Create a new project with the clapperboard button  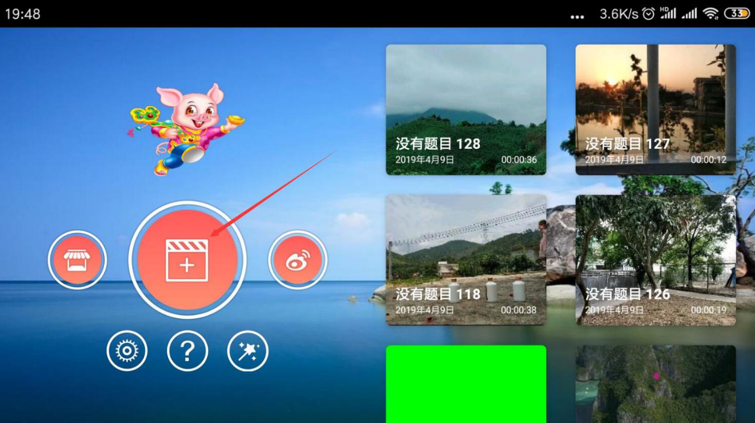187,260
